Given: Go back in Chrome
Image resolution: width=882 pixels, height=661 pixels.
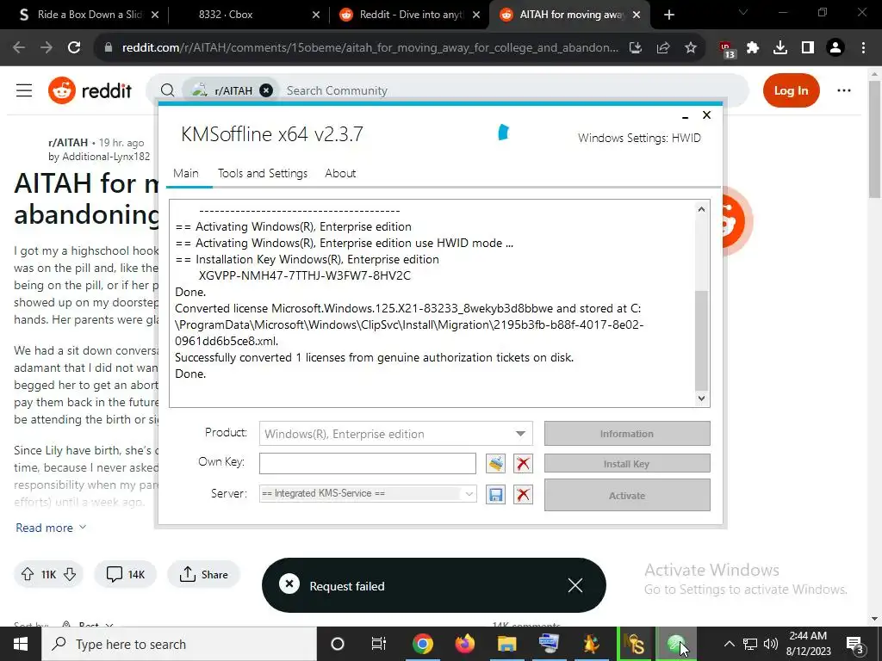Looking at the screenshot, I should (19, 47).
